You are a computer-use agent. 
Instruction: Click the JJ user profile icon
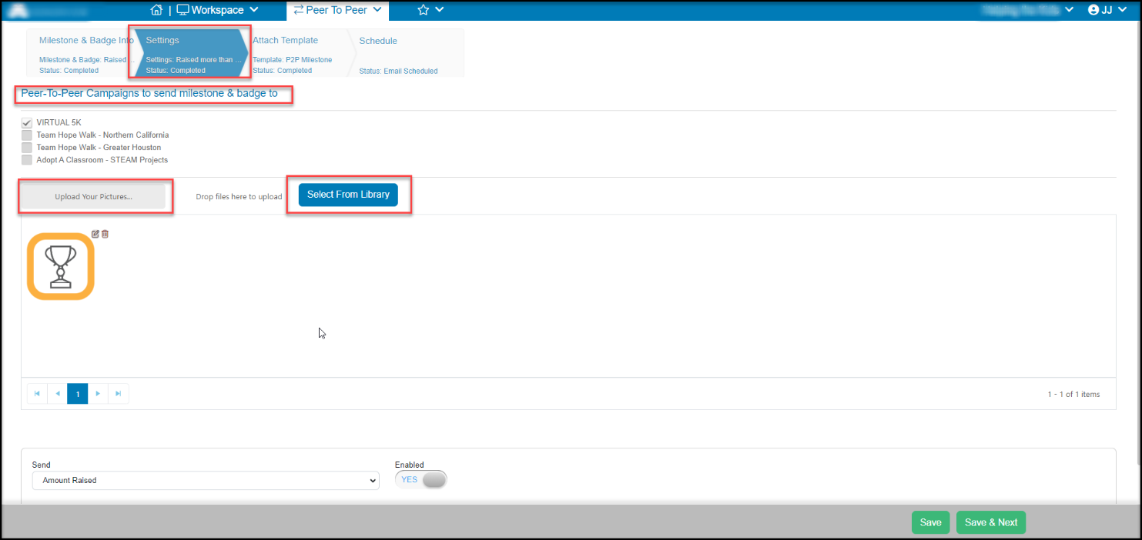click(1093, 10)
